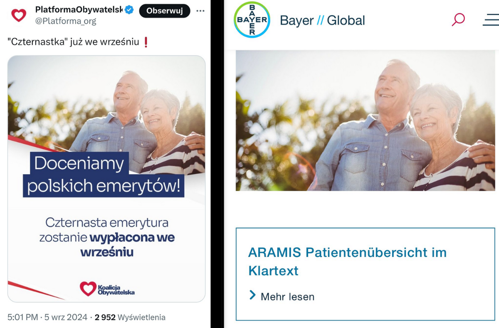
Task: Click the Koalicja Obywatelska logo in the image
Action: coord(107,288)
